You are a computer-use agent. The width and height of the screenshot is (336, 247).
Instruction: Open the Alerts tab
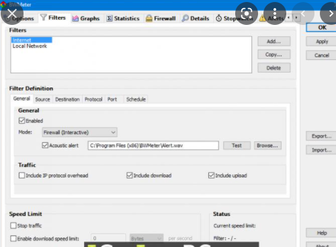tap(271, 18)
